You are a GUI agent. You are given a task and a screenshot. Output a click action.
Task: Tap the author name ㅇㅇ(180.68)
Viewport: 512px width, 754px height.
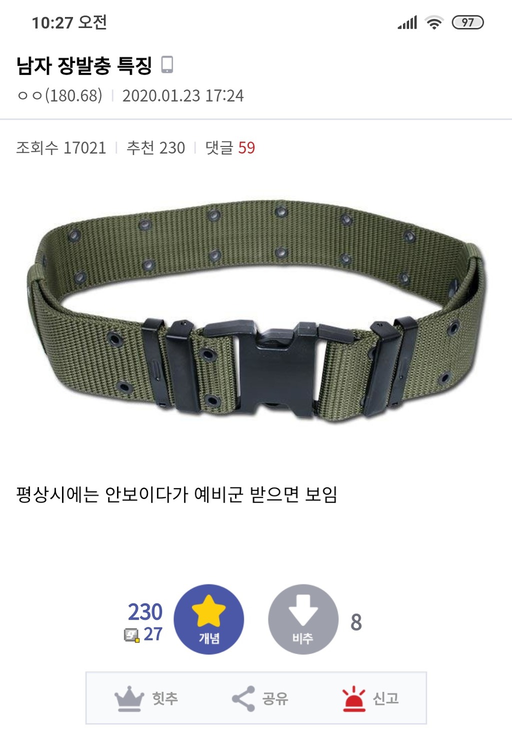point(60,95)
